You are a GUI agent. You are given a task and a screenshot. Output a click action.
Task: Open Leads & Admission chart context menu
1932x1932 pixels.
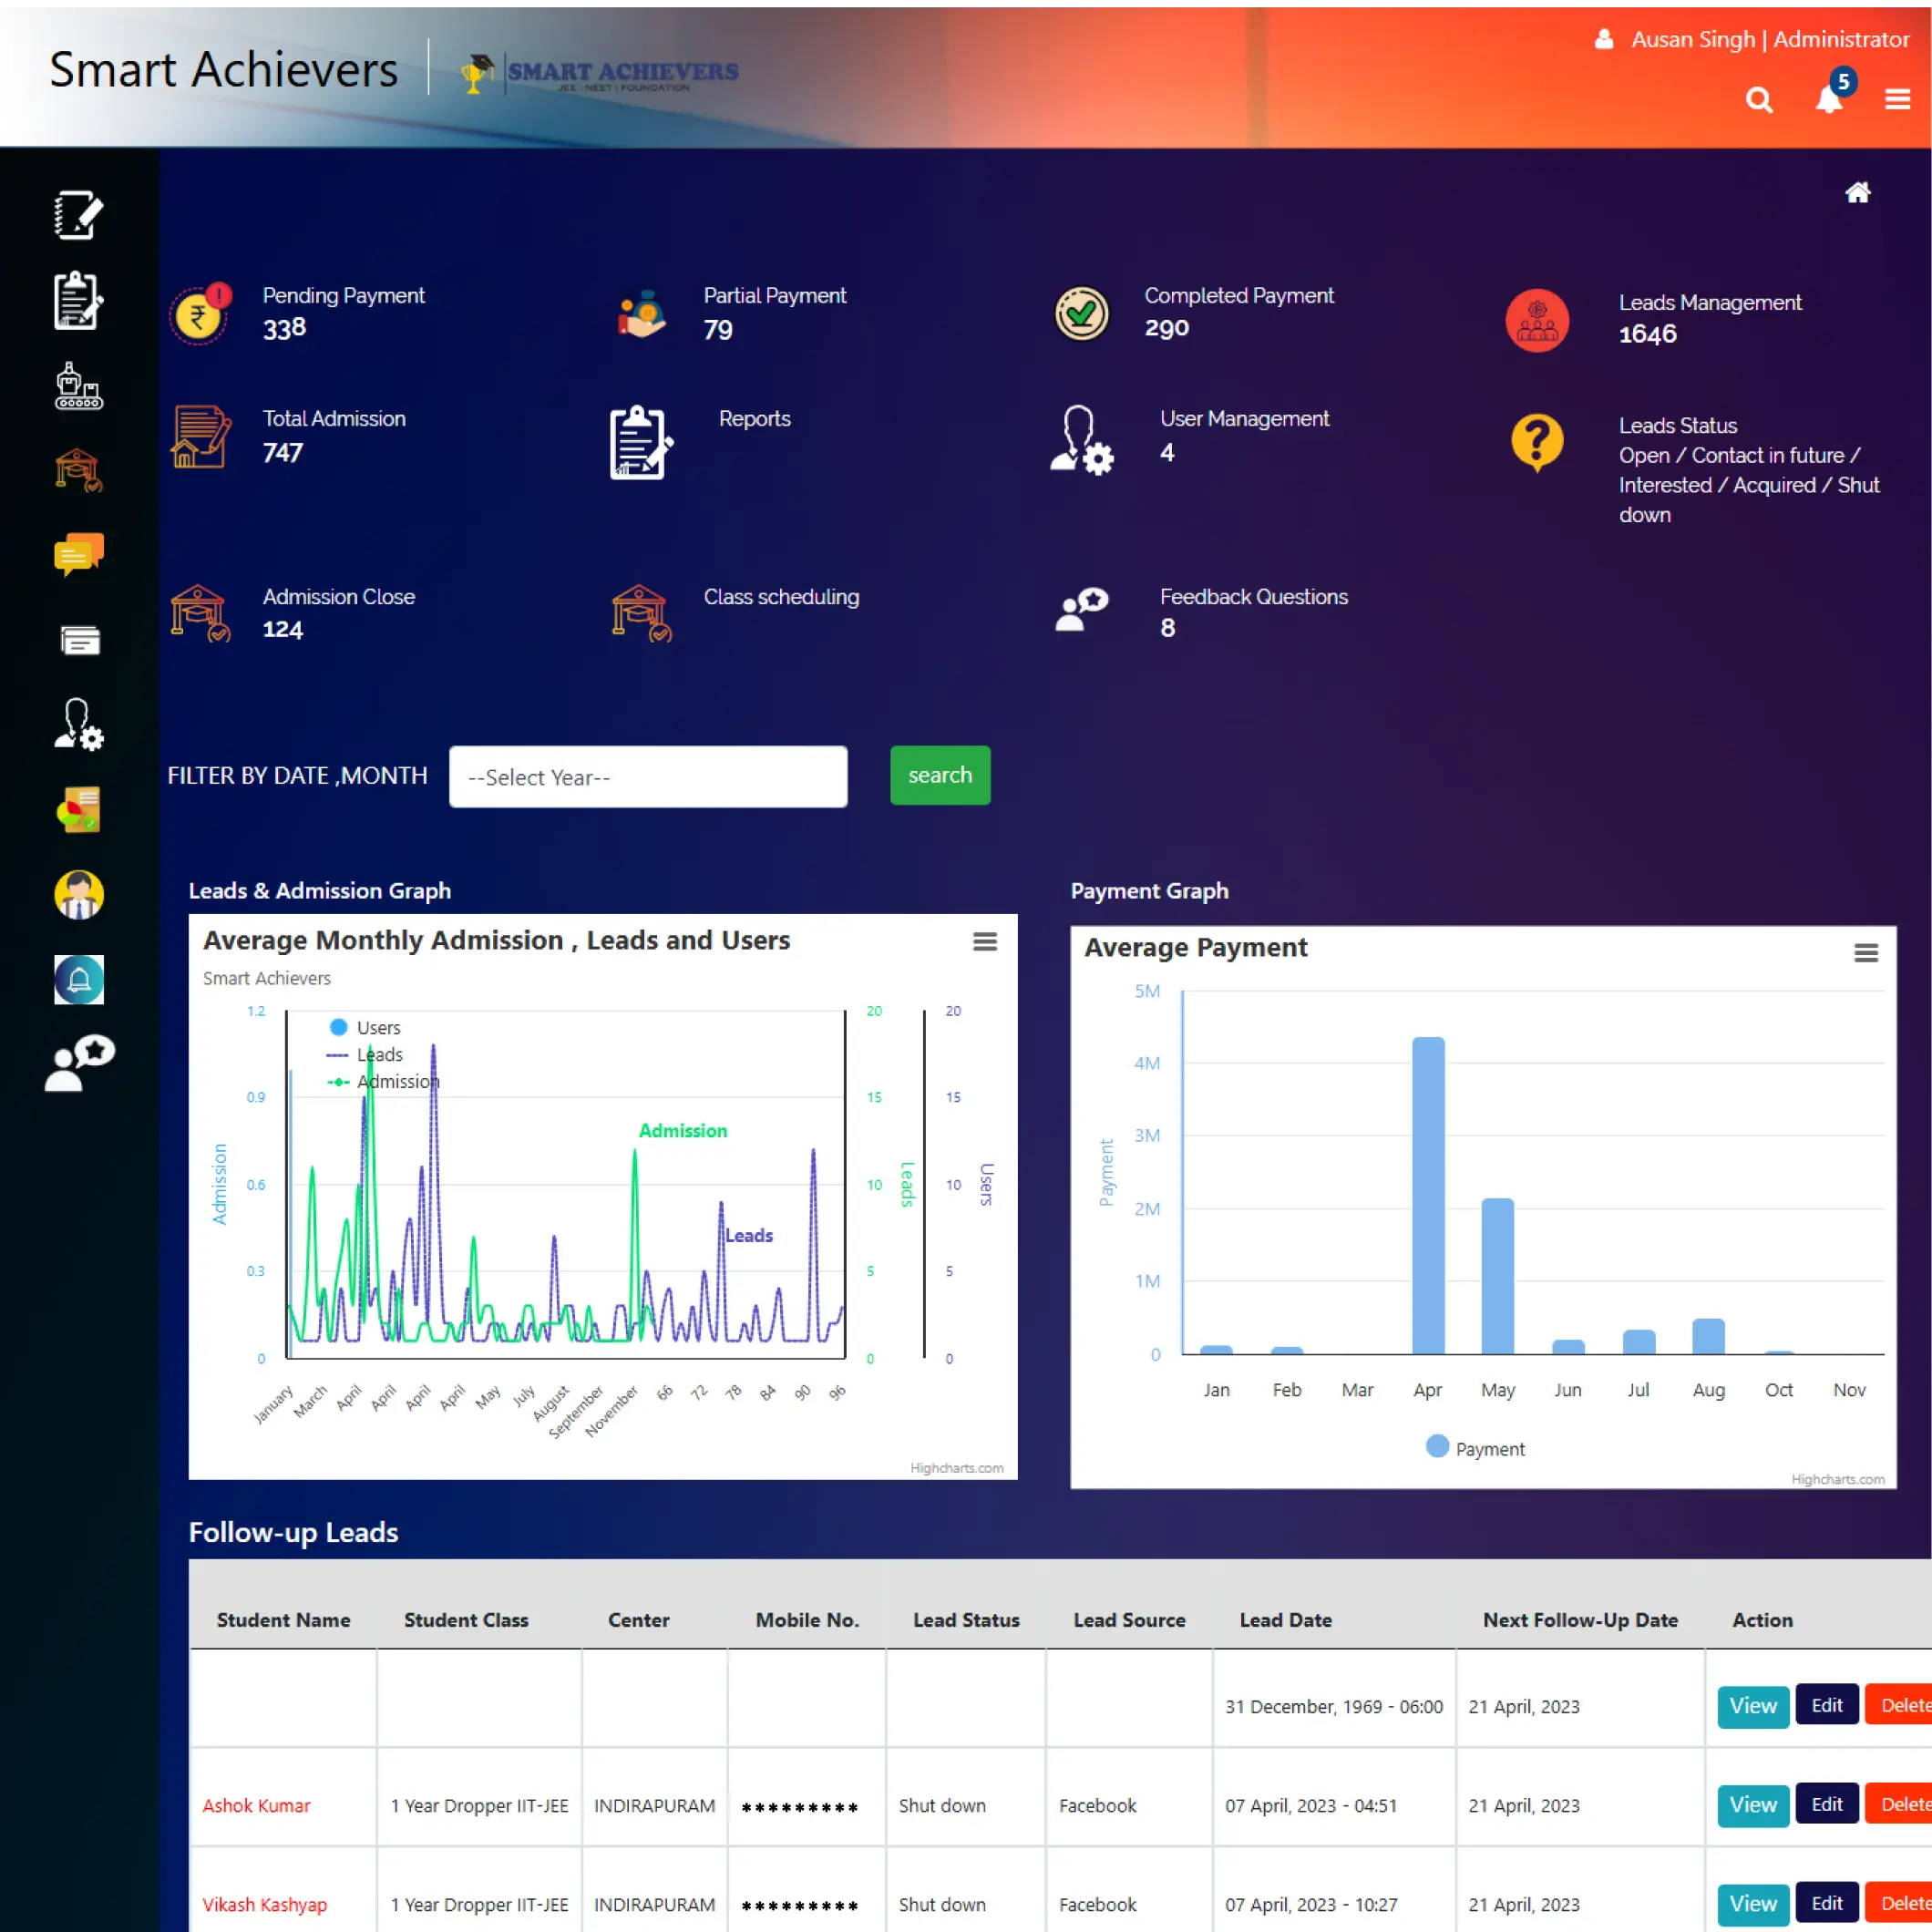pos(984,941)
